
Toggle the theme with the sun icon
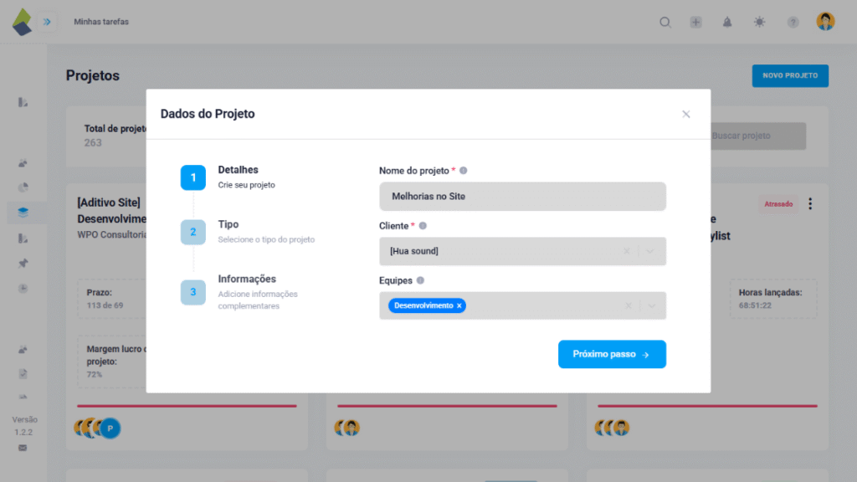pos(759,23)
